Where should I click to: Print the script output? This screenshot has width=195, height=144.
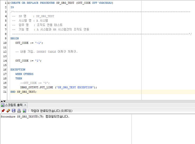point(19,111)
